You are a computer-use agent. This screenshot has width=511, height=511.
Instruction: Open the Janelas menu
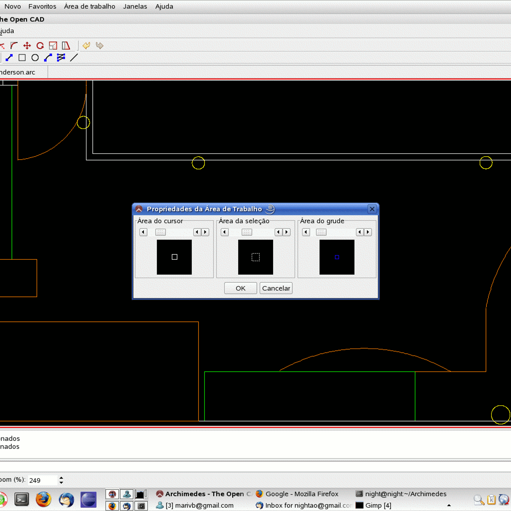(135, 6)
